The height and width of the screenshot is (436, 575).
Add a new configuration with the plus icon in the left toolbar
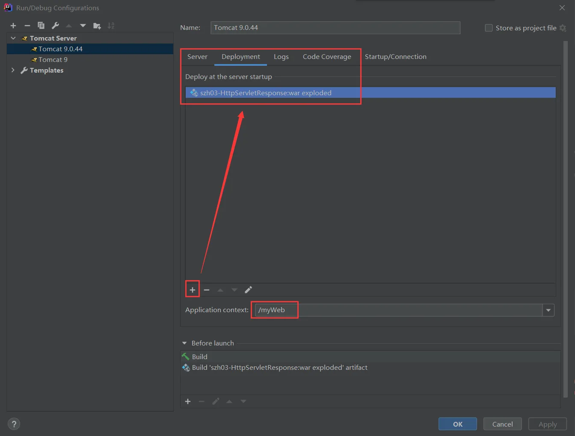tap(13, 26)
